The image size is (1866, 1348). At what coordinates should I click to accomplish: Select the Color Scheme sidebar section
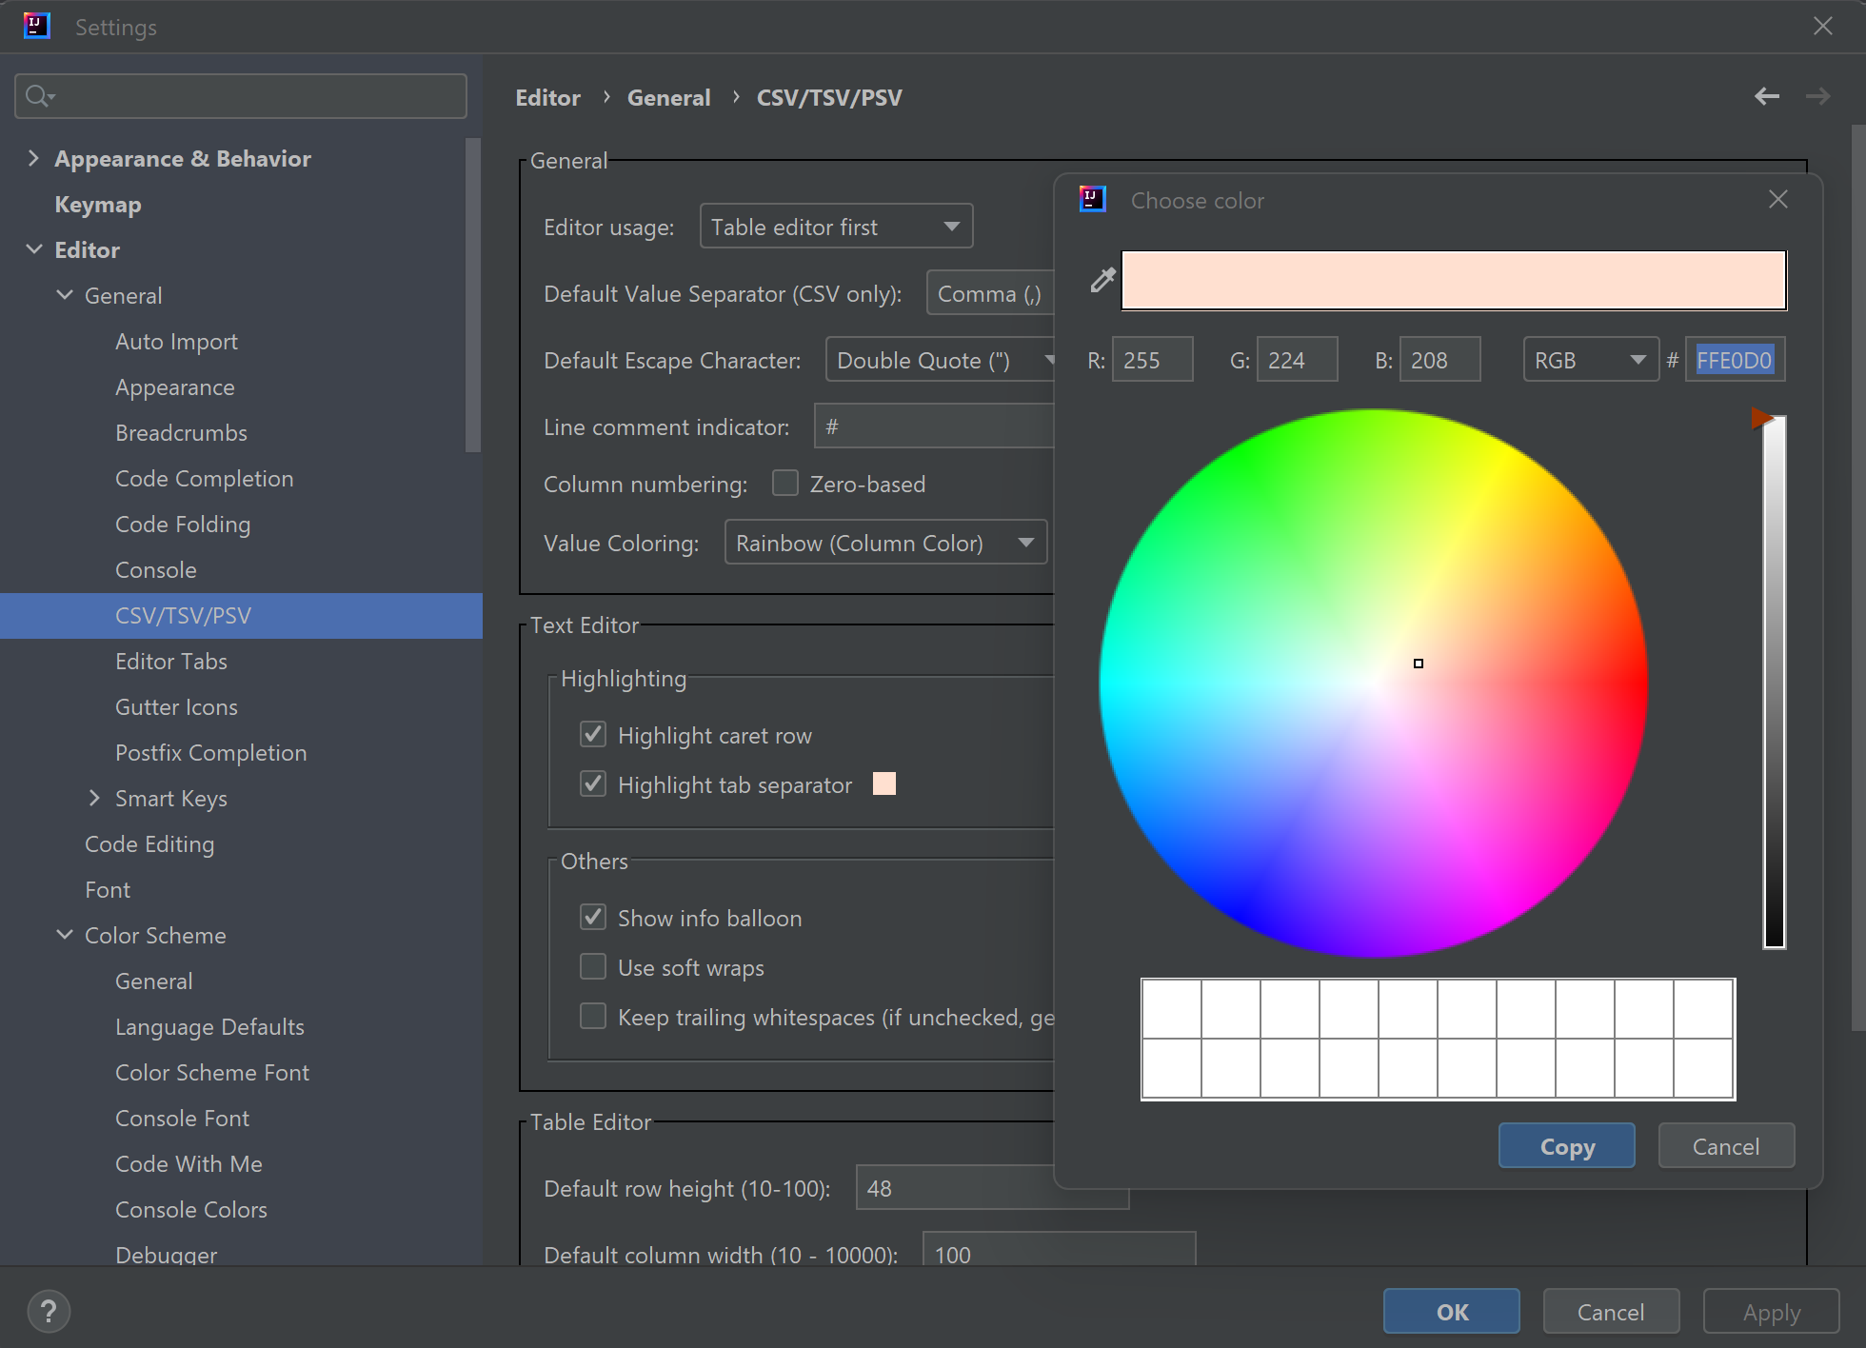pyautogui.click(x=156, y=936)
